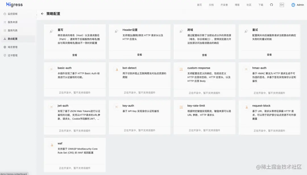
Task: Click the 重试 card plugin icon
Action: (246, 31)
